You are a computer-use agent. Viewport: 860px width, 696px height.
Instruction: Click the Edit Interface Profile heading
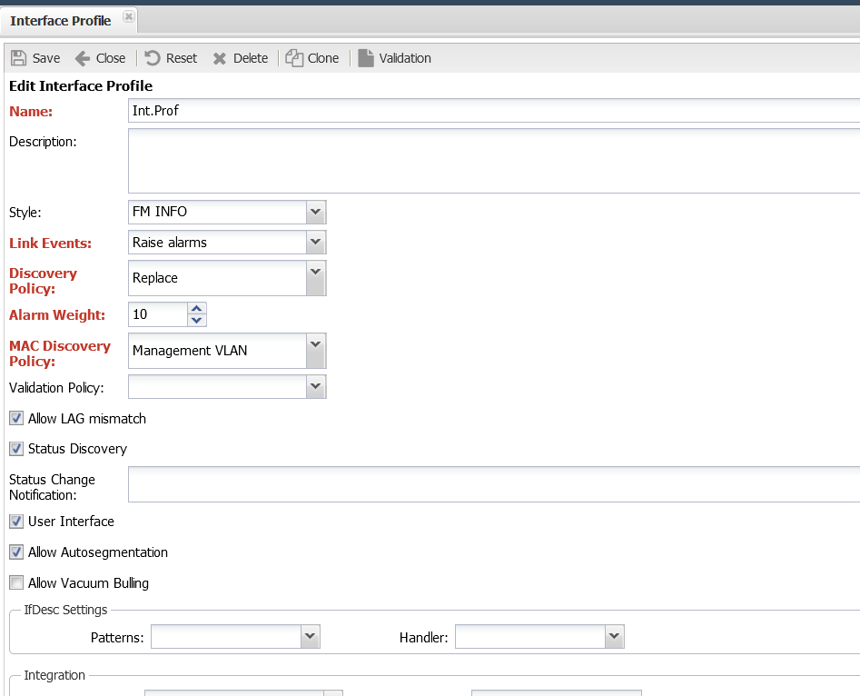coord(81,86)
